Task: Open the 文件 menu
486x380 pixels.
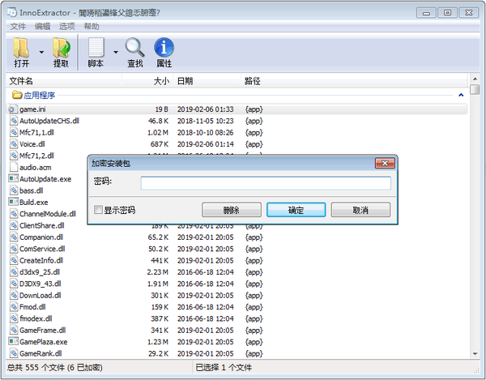Action: point(18,27)
